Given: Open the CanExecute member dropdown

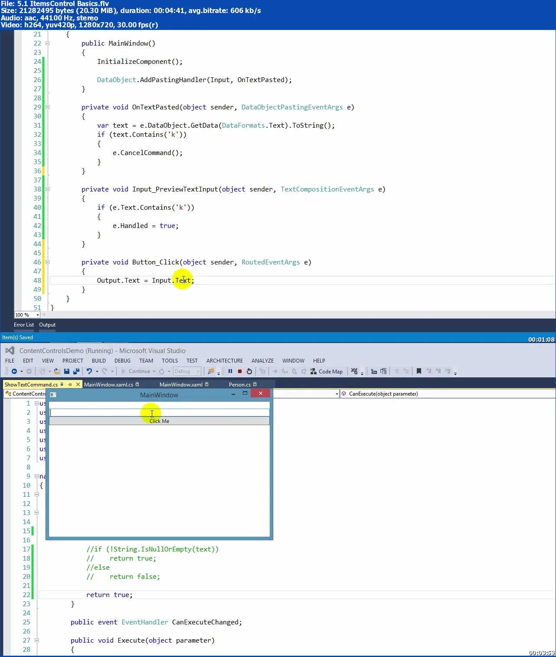Looking at the screenshot, I should [x=448, y=394].
